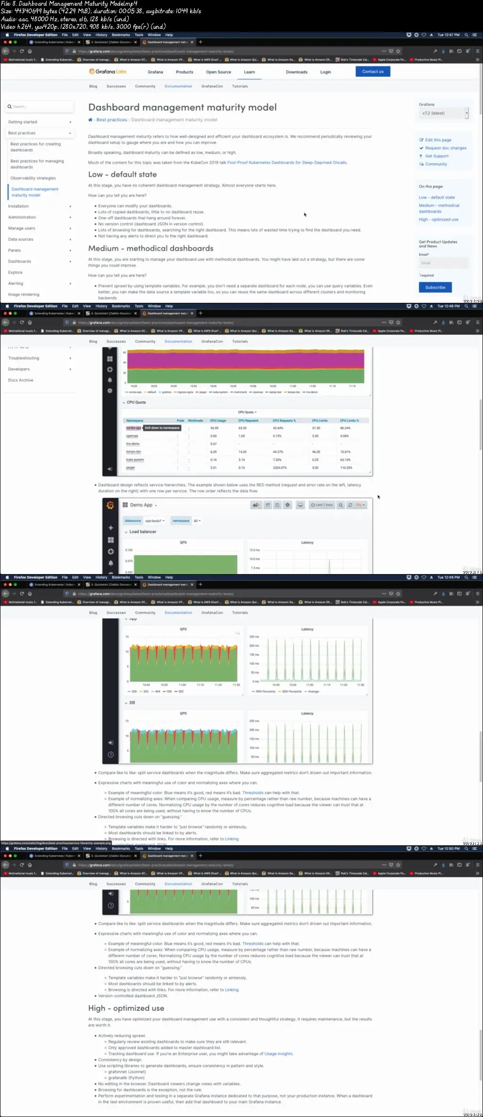Click the Add panel icon beside Demo App
This screenshot has width=483, height=1117.
(255, 505)
